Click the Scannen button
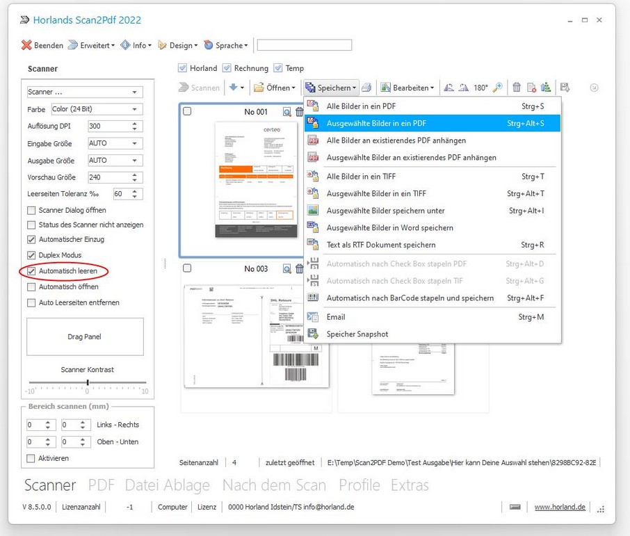The width and height of the screenshot is (630, 536). click(x=200, y=88)
